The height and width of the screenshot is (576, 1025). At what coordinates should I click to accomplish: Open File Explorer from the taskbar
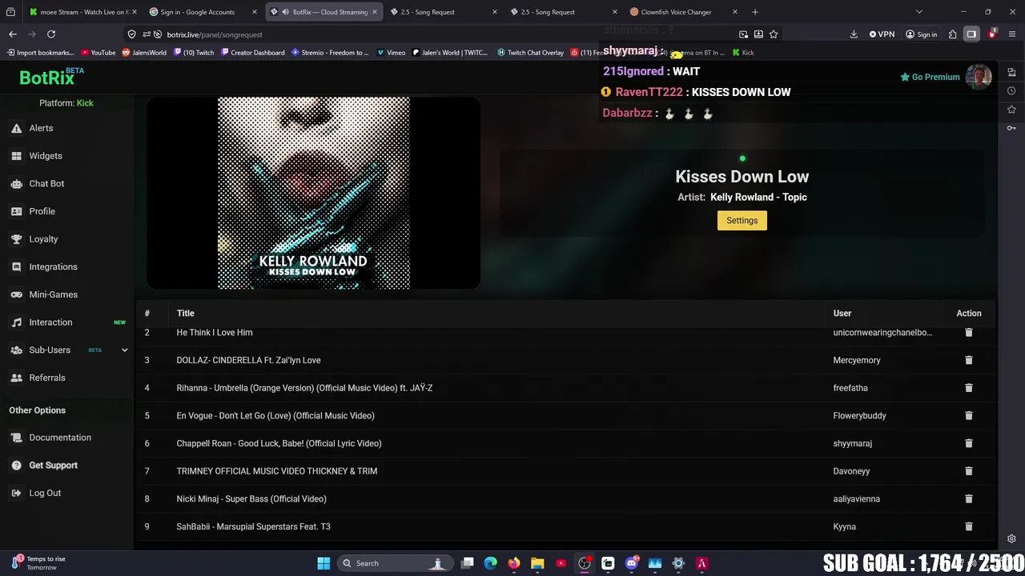tap(537, 563)
